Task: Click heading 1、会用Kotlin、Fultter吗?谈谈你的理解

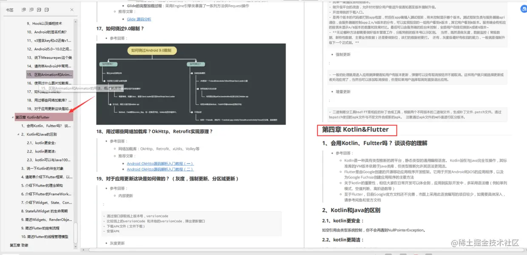Action: coord(374,143)
